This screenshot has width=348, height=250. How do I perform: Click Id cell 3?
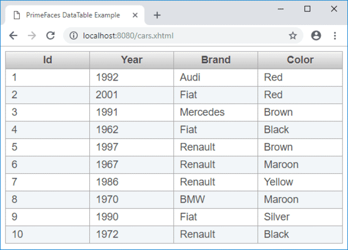pos(47,112)
